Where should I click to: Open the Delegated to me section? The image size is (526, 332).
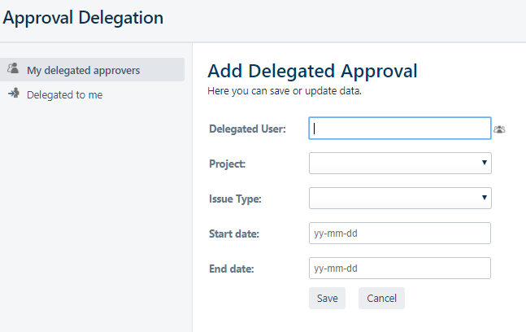click(64, 95)
